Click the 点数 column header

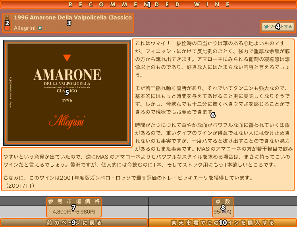(223, 201)
